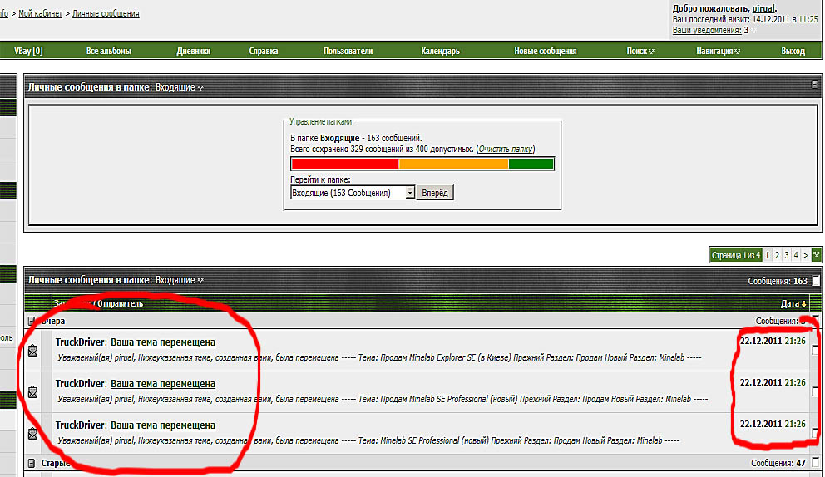Click sender TruckDriver in 'Тема: Minelab SE Professional' row
Viewport: 825px width, 477px height.
tap(81, 425)
